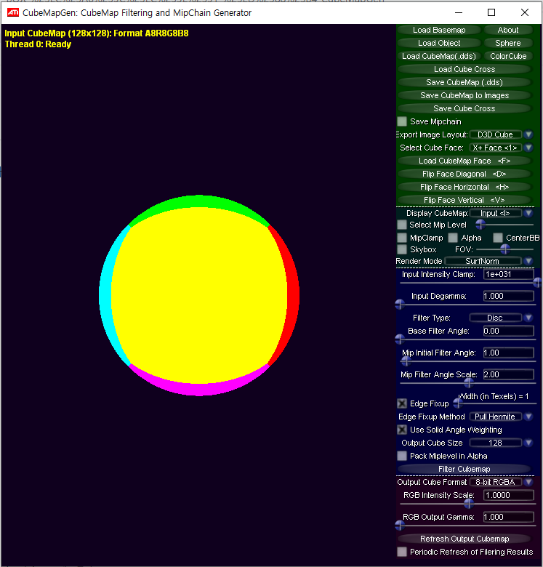Click the Mip Filter Angle Scale field

pyautogui.click(x=508, y=374)
